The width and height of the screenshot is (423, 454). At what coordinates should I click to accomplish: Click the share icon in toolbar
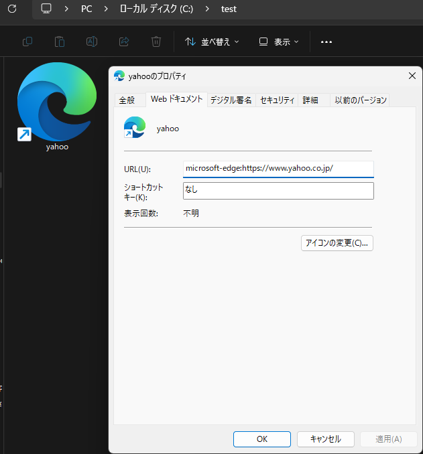coord(124,42)
